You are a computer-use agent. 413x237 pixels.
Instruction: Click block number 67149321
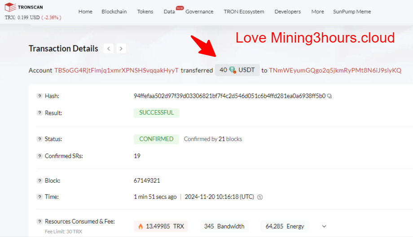pyautogui.click(x=147, y=181)
